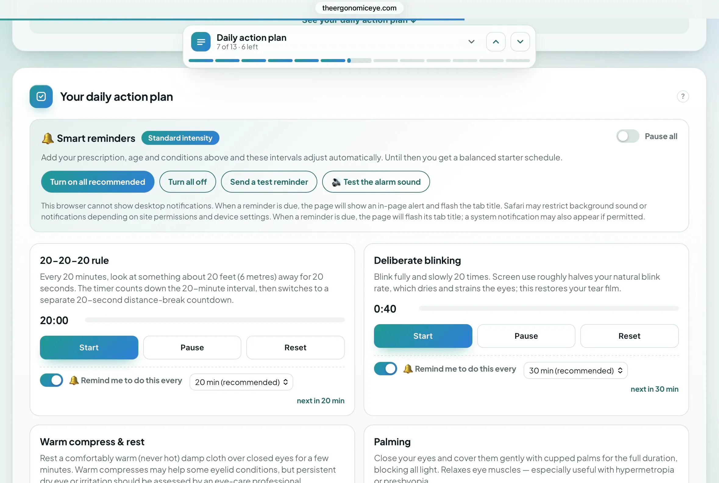Reset the Deliberate blinking timer
Viewport: 719px width, 483px height.
click(629, 336)
